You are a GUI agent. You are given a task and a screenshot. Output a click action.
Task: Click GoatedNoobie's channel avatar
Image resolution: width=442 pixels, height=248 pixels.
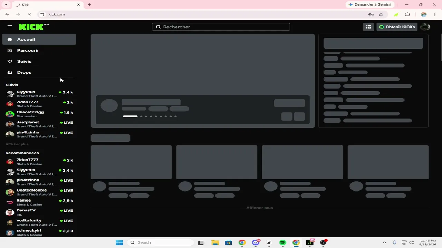[x=10, y=192]
